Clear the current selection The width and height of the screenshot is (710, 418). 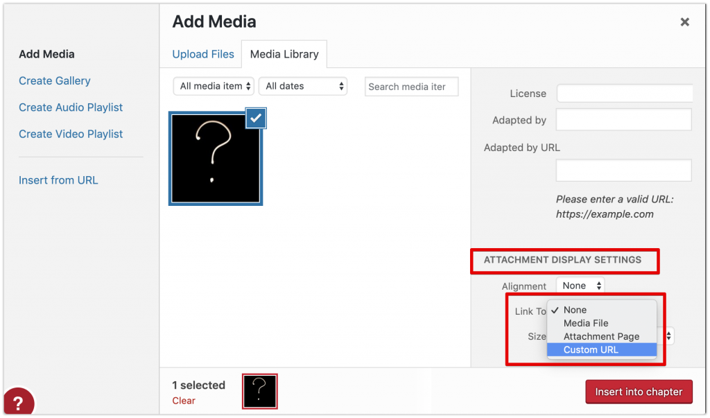[183, 401]
